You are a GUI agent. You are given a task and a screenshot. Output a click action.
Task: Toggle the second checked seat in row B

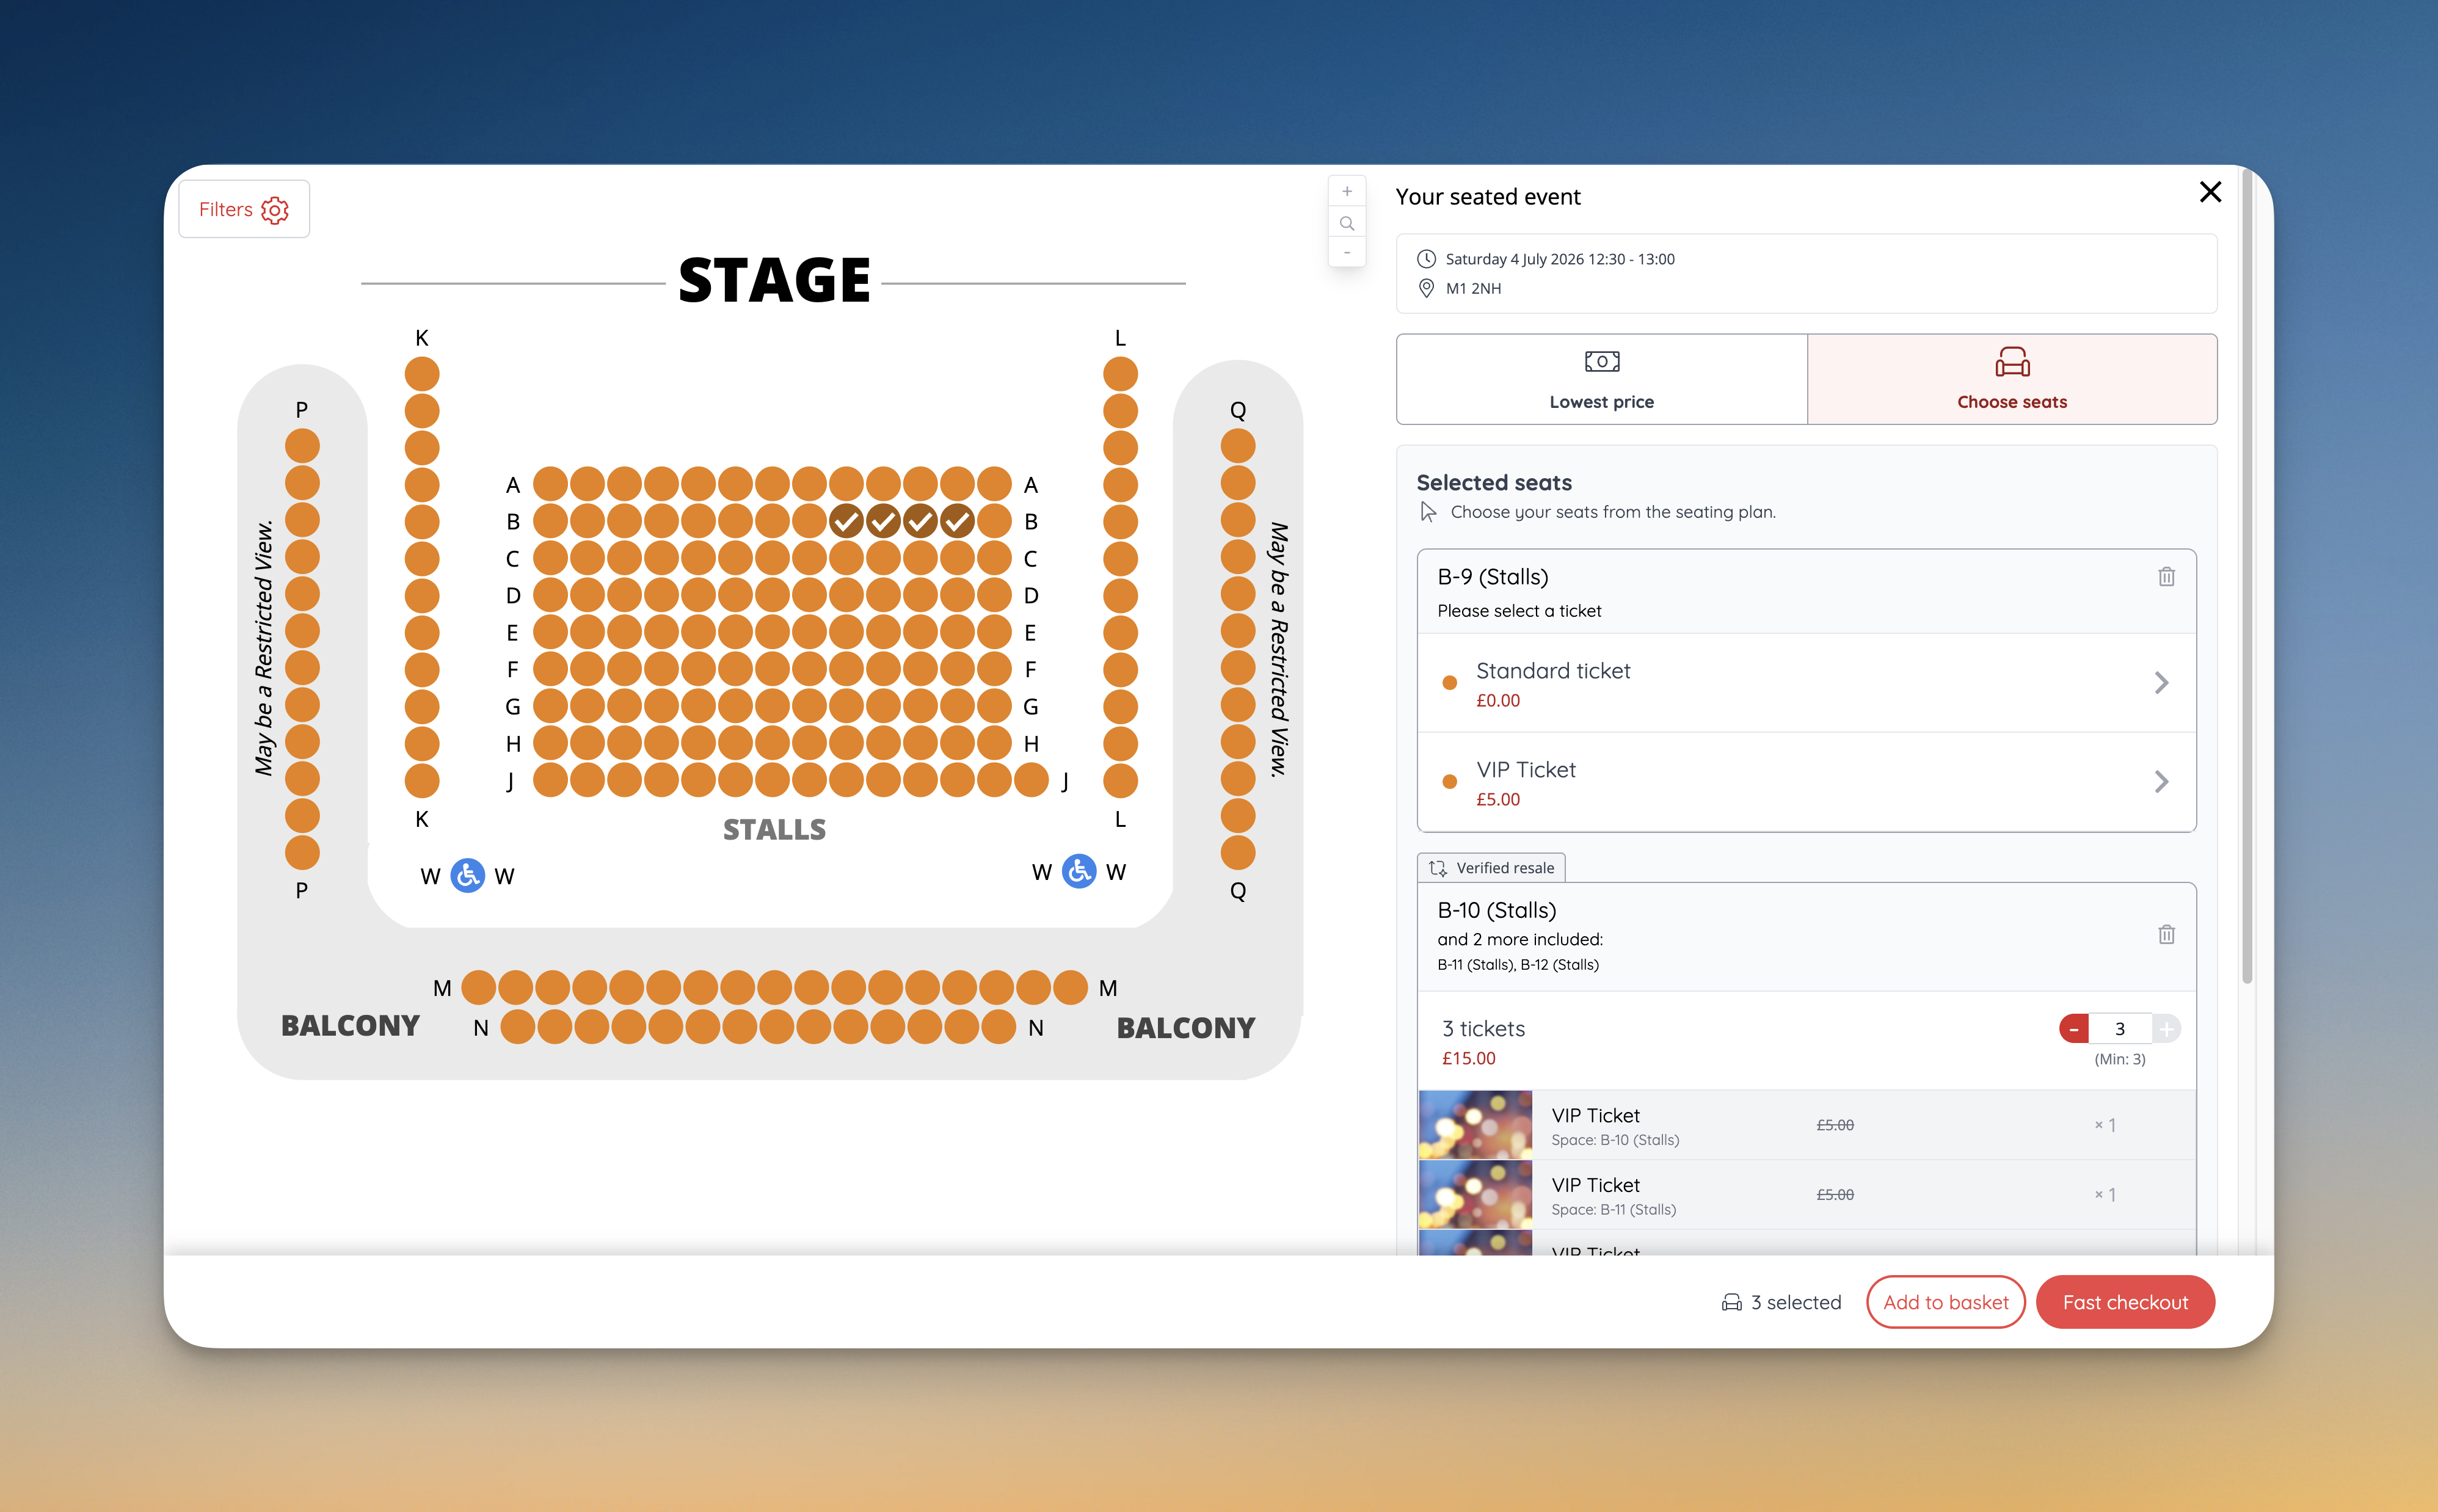click(x=883, y=521)
